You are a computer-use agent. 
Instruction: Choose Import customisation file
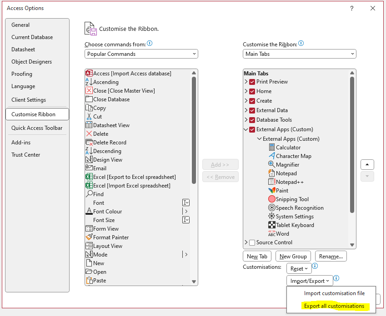tap(334, 293)
